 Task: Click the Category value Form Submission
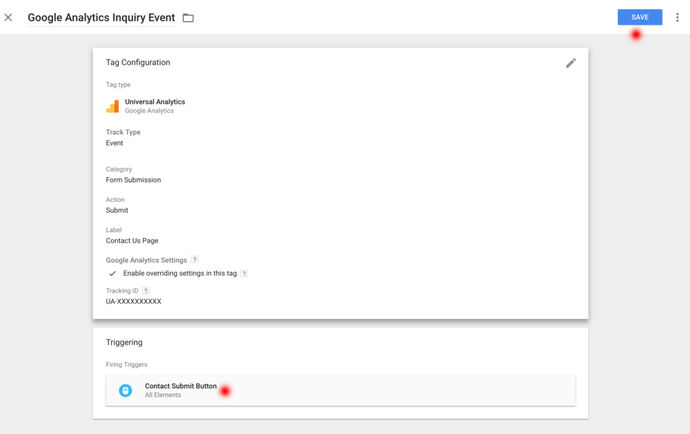[x=133, y=180]
